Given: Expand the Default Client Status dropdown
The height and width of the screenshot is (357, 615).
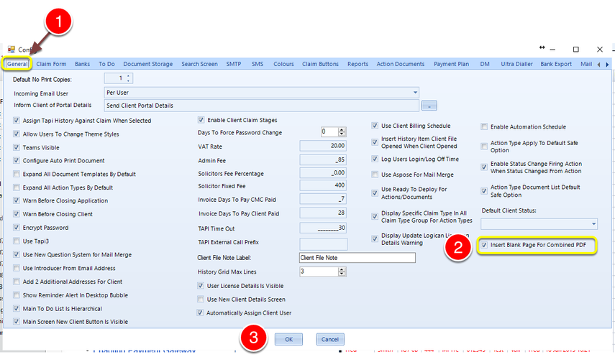Looking at the screenshot, I should pyautogui.click(x=594, y=224).
